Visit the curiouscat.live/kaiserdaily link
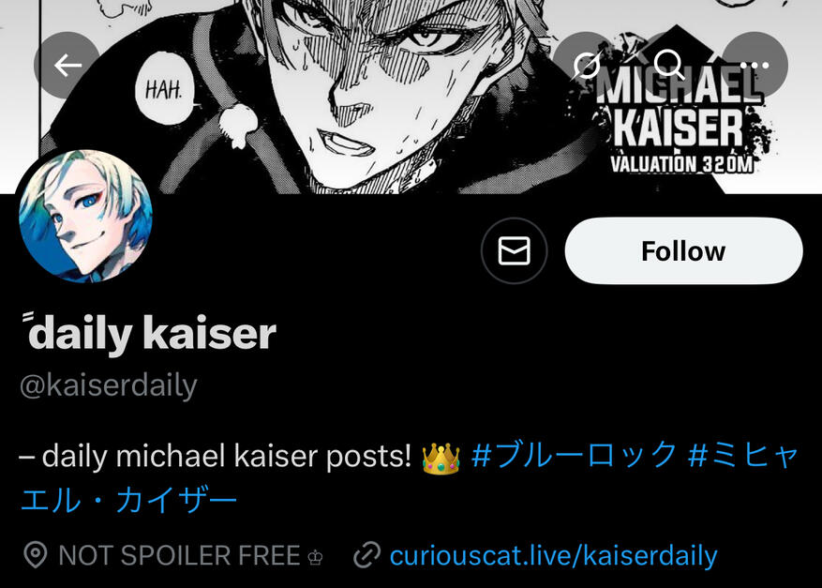The image size is (822, 588). click(553, 556)
